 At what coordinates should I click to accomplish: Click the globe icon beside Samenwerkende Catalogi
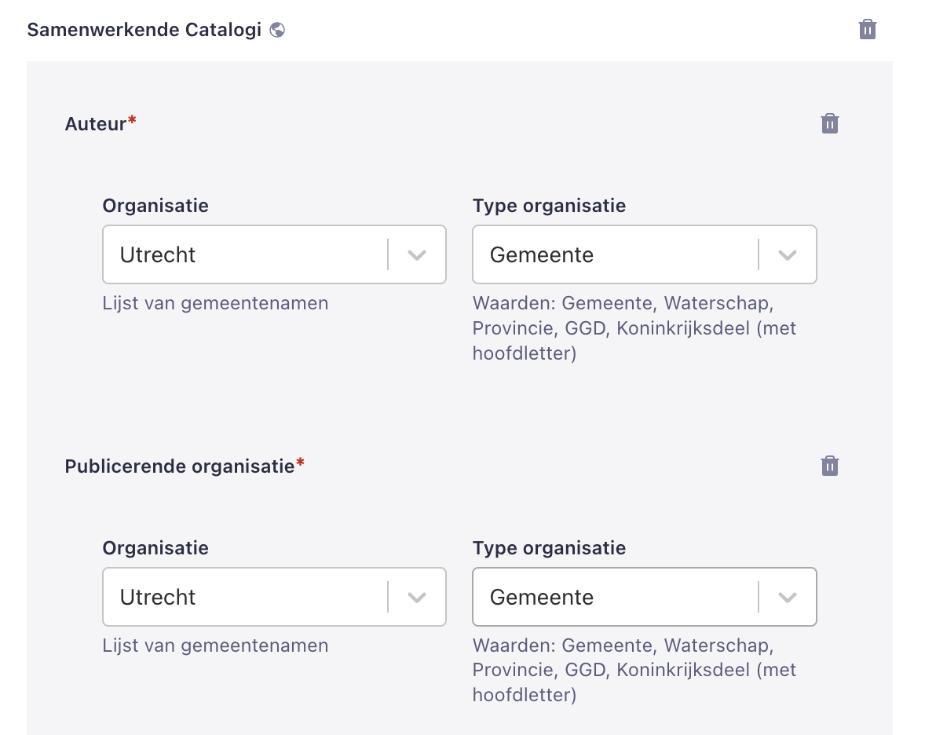(277, 30)
